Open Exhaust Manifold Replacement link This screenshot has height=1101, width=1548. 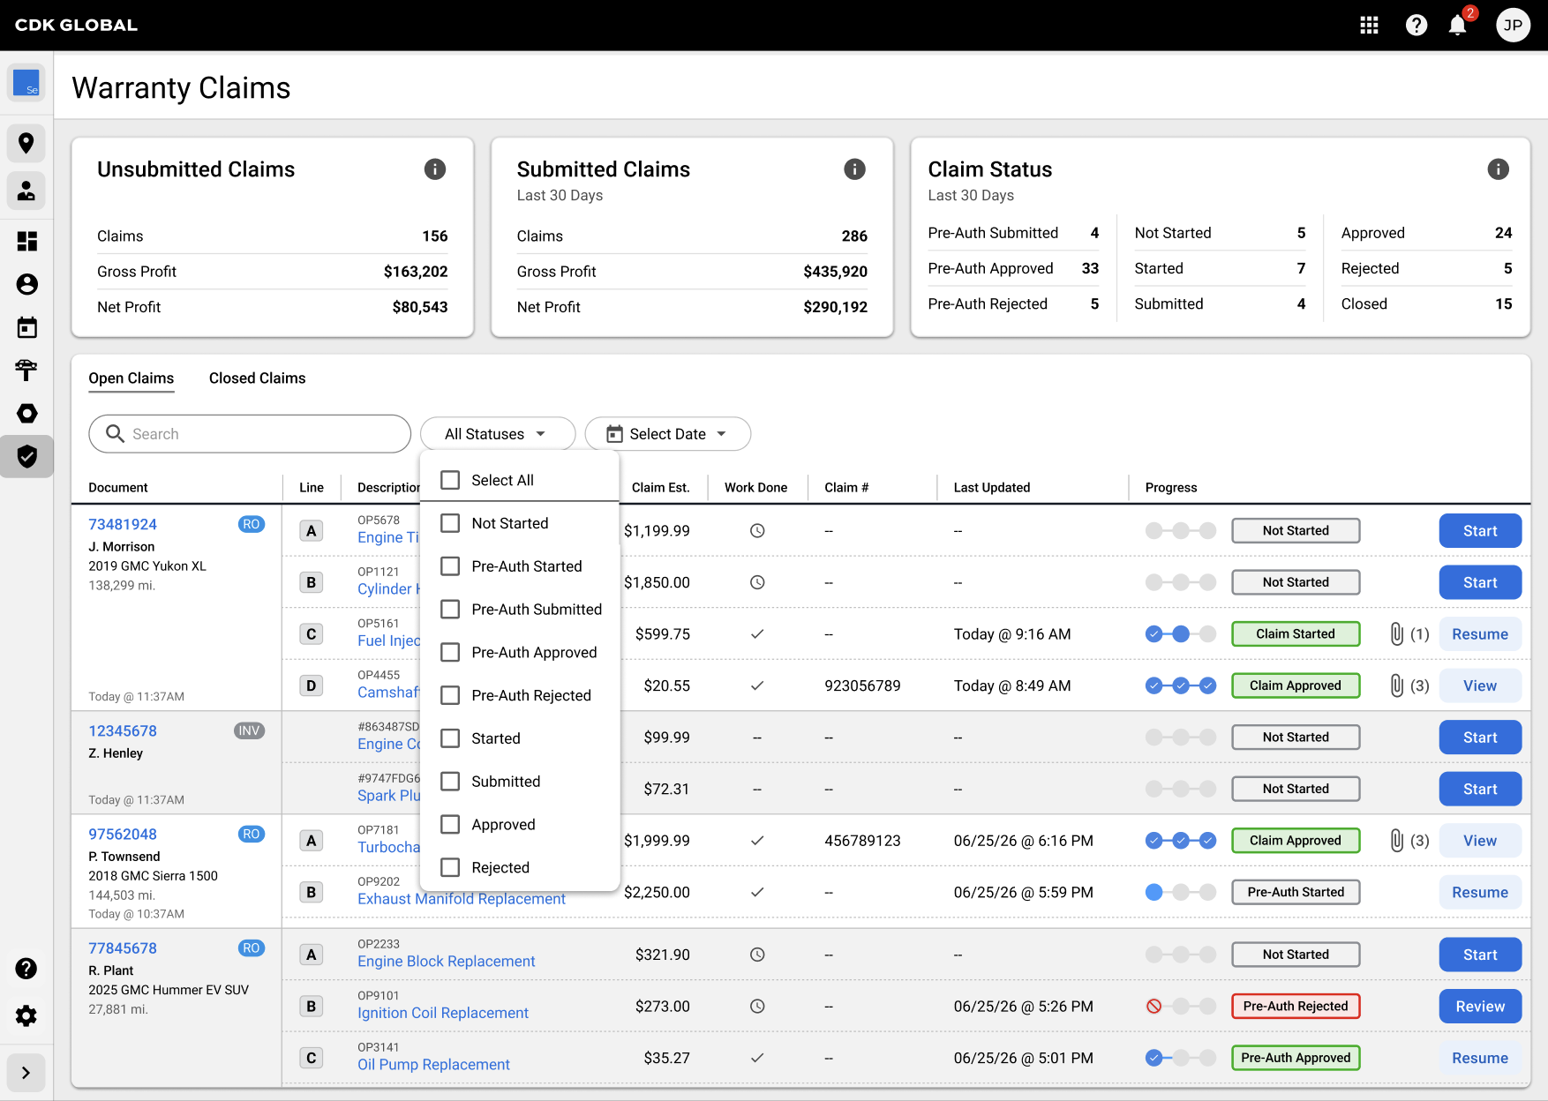(x=462, y=899)
